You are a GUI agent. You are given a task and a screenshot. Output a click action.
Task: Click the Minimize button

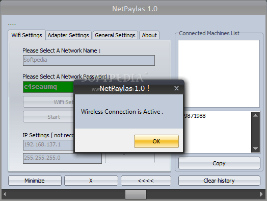coord(35,181)
